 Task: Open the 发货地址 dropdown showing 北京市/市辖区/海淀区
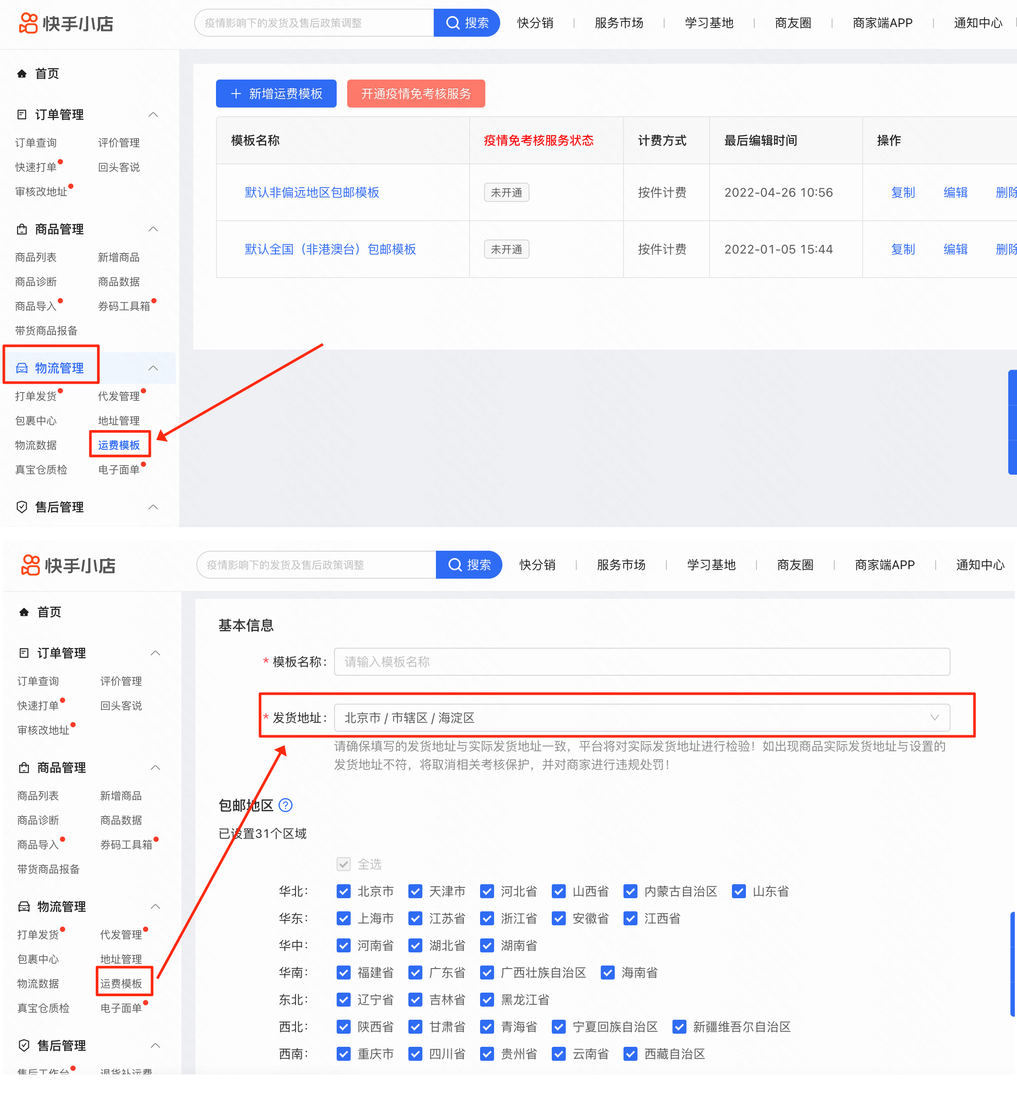click(x=642, y=717)
